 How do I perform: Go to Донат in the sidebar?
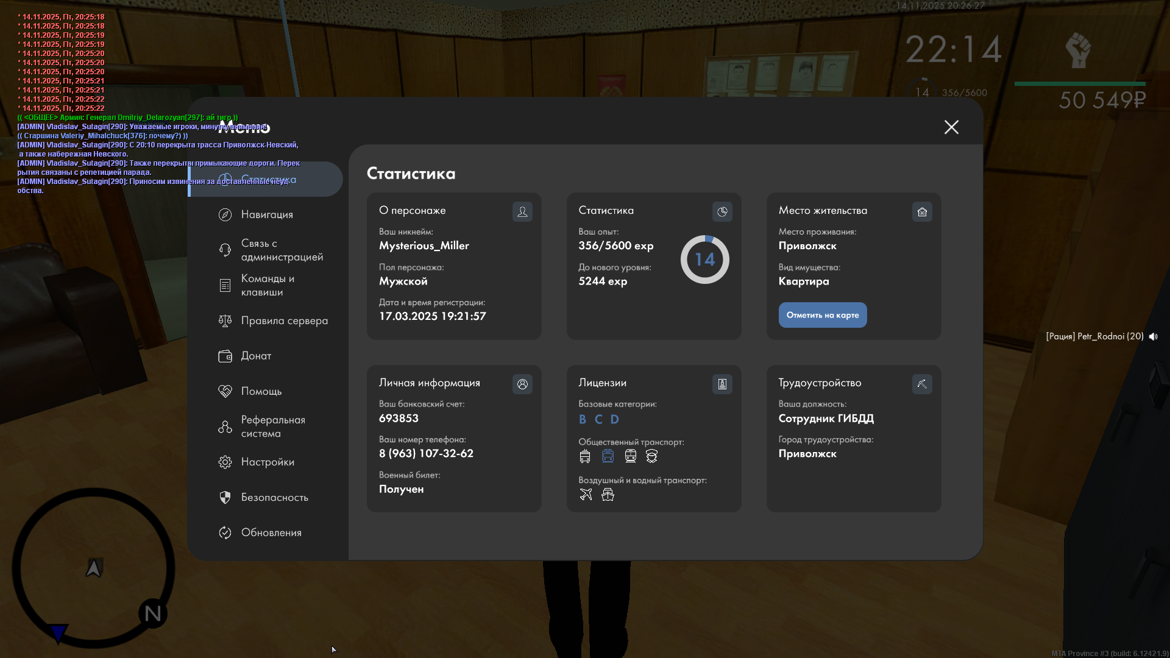click(256, 356)
